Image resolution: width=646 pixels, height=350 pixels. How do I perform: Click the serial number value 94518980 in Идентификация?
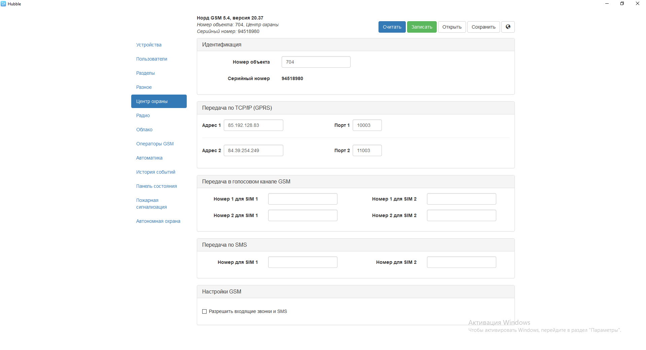292,78
